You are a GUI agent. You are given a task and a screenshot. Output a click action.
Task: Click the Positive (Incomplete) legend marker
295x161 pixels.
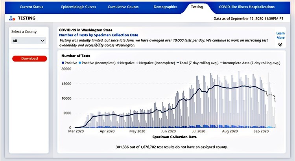click(81, 63)
